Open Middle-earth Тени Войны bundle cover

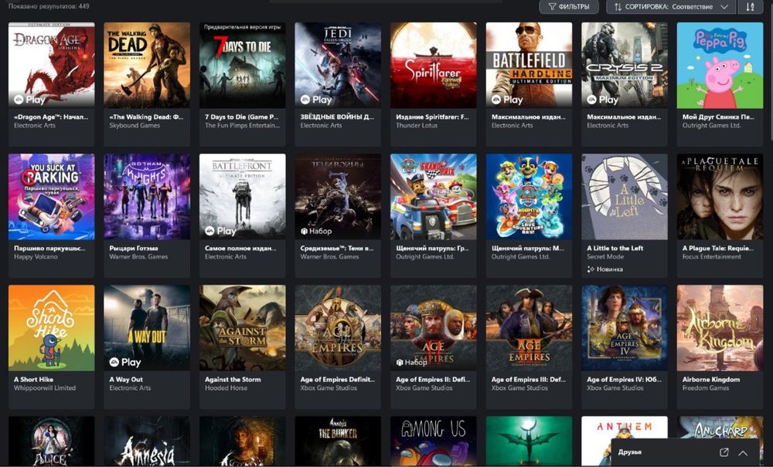click(338, 196)
